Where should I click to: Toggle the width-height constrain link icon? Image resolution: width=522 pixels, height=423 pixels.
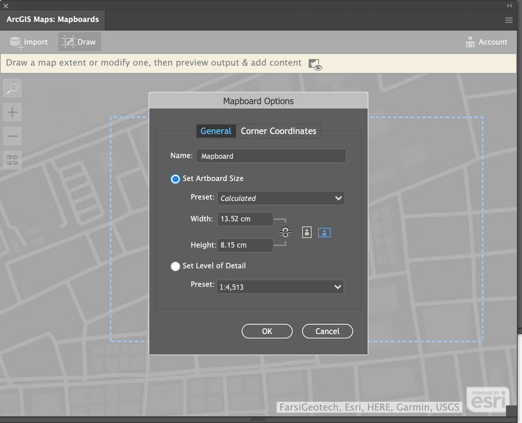pyautogui.click(x=285, y=232)
